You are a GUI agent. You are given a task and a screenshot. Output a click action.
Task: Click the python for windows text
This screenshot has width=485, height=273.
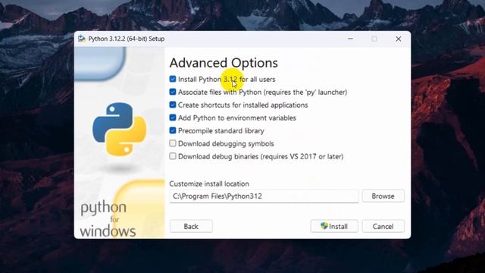[x=108, y=219]
